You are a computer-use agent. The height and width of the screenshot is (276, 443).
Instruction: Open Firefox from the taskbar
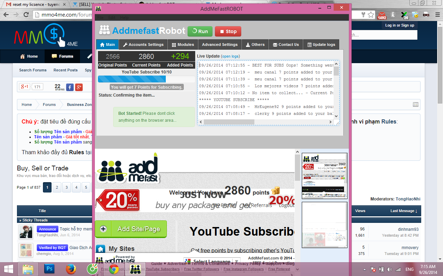coord(71,269)
